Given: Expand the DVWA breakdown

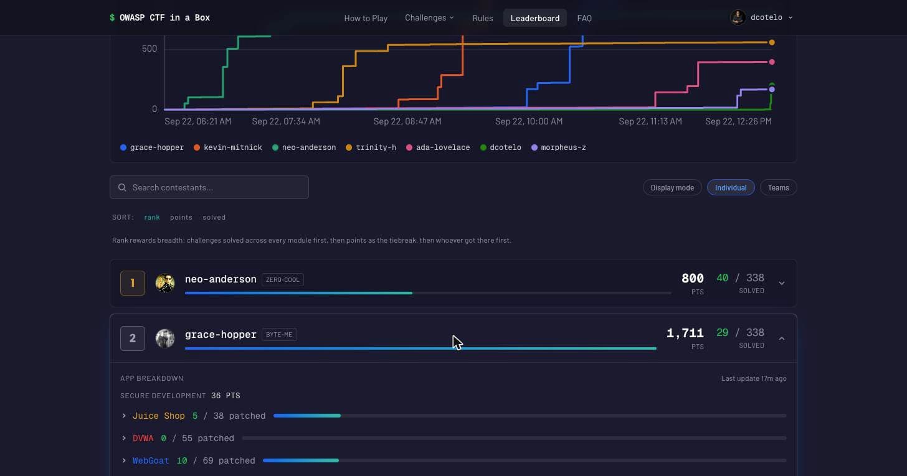Looking at the screenshot, I should click(x=124, y=438).
